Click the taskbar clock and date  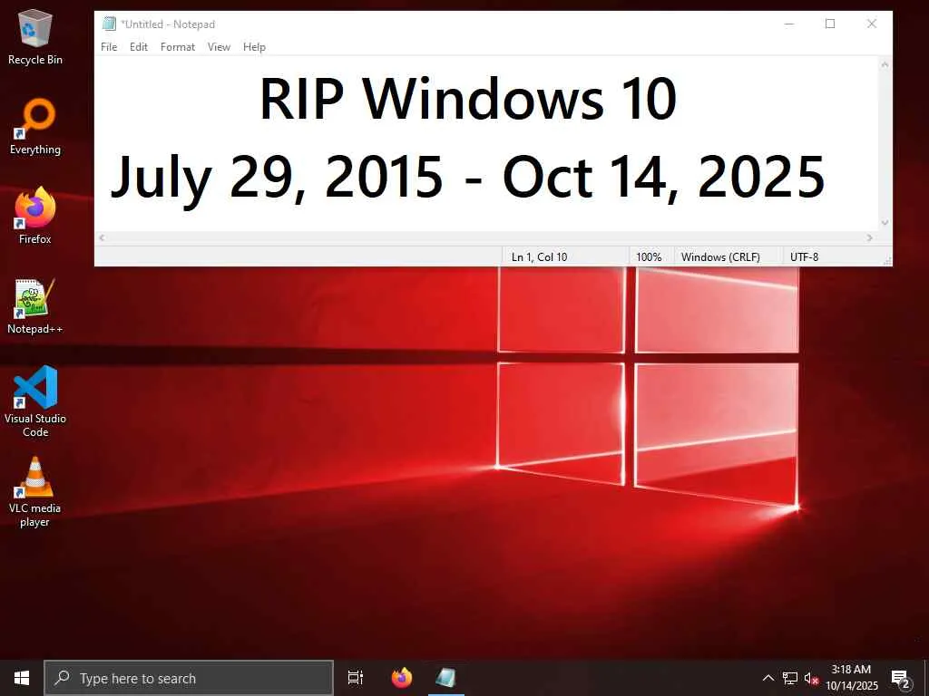click(x=851, y=678)
